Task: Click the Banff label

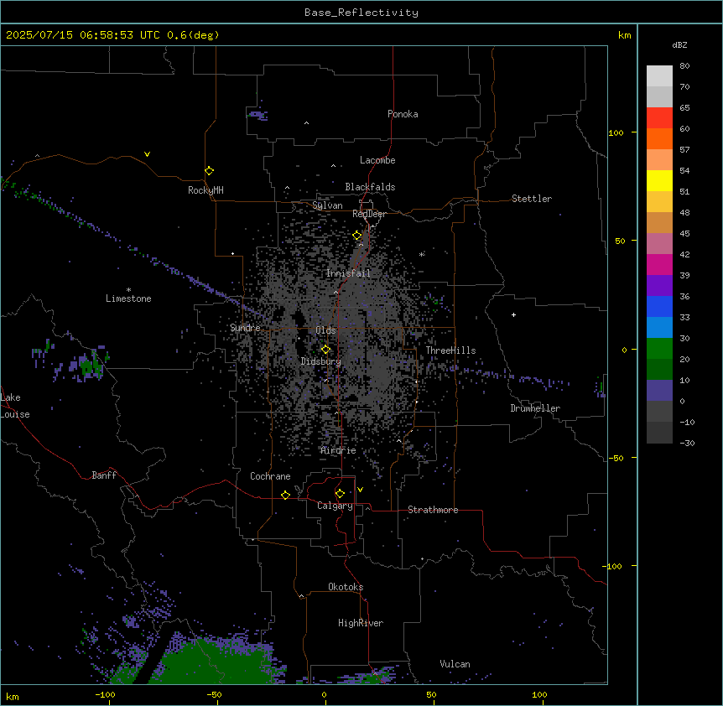Action: pyautogui.click(x=104, y=475)
